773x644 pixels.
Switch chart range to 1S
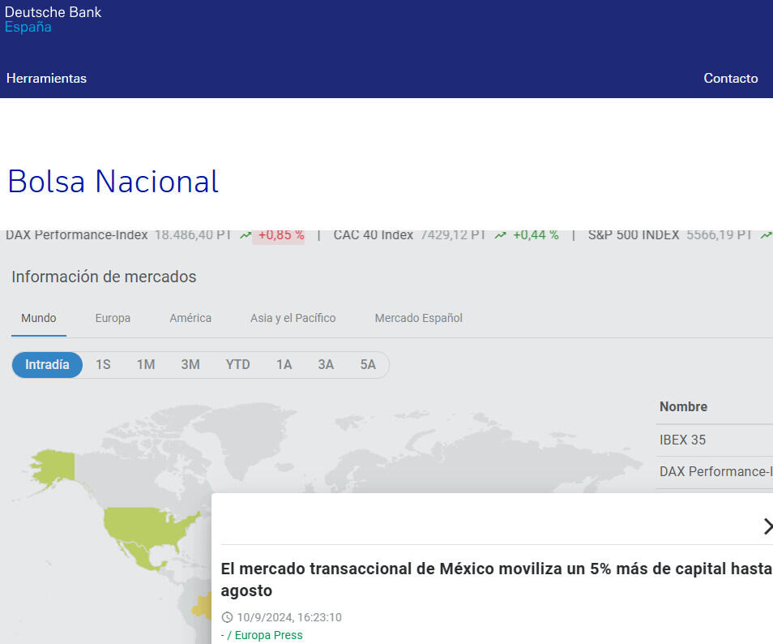pos(103,365)
